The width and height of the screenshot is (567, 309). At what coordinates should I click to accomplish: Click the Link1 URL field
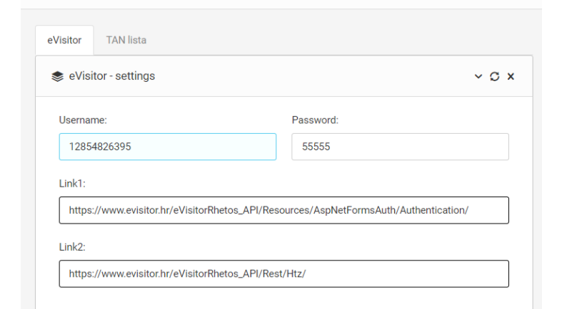284,210
